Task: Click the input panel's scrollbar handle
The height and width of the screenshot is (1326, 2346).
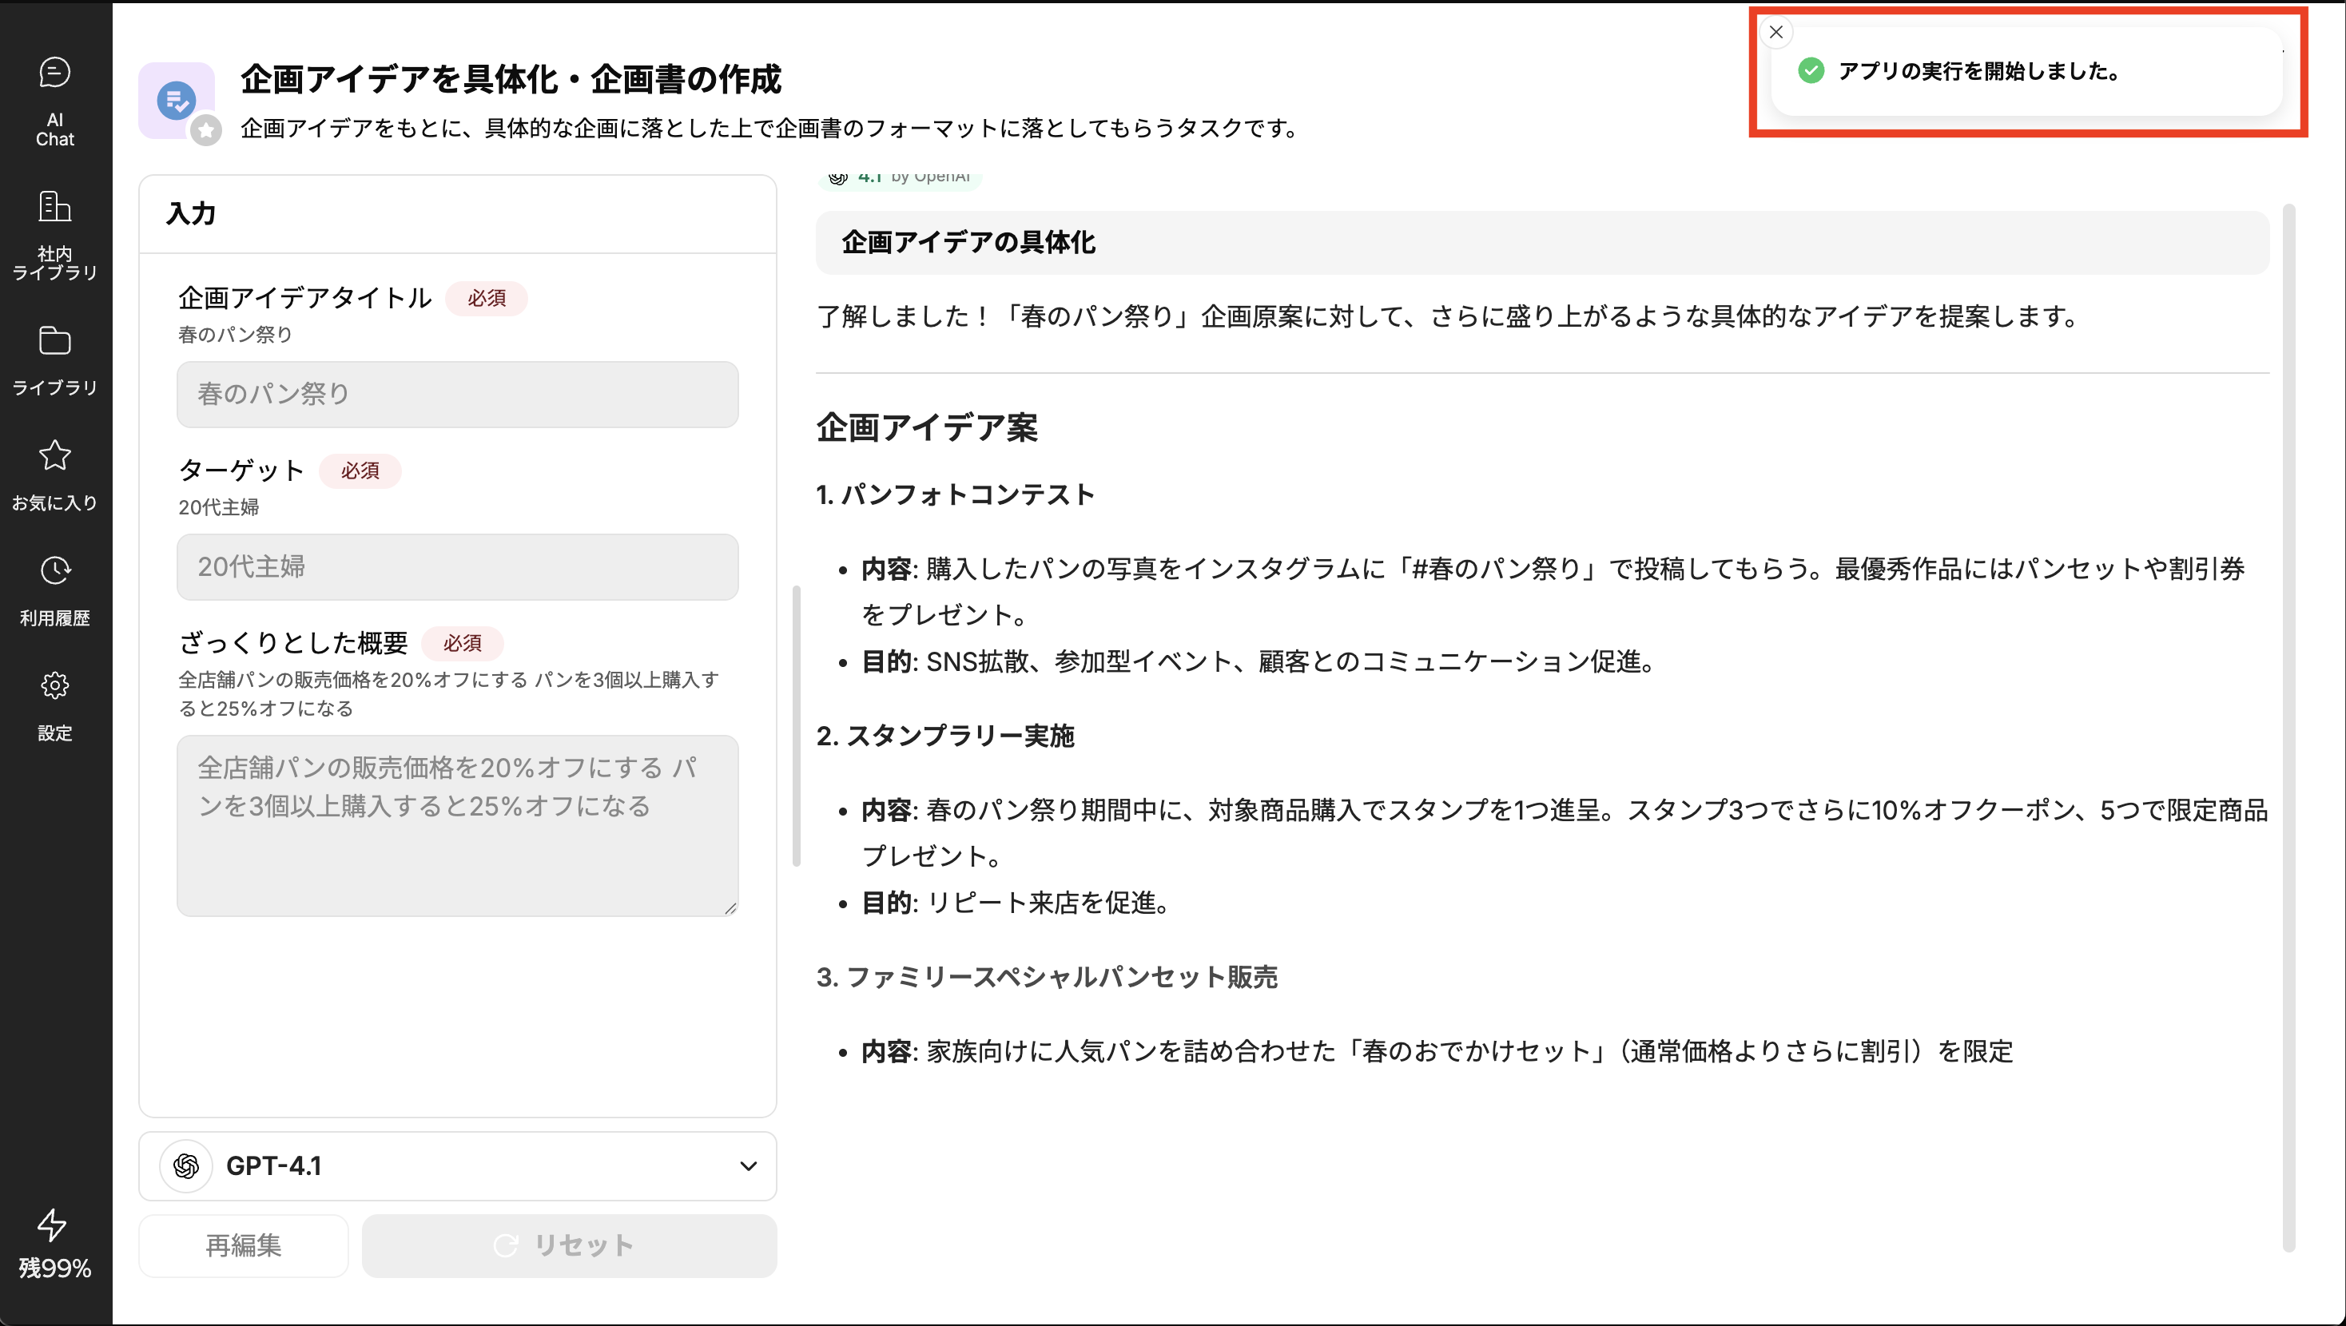Action: (797, 725)
